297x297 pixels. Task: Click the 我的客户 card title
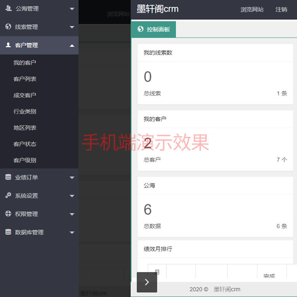tap(155, 119)
